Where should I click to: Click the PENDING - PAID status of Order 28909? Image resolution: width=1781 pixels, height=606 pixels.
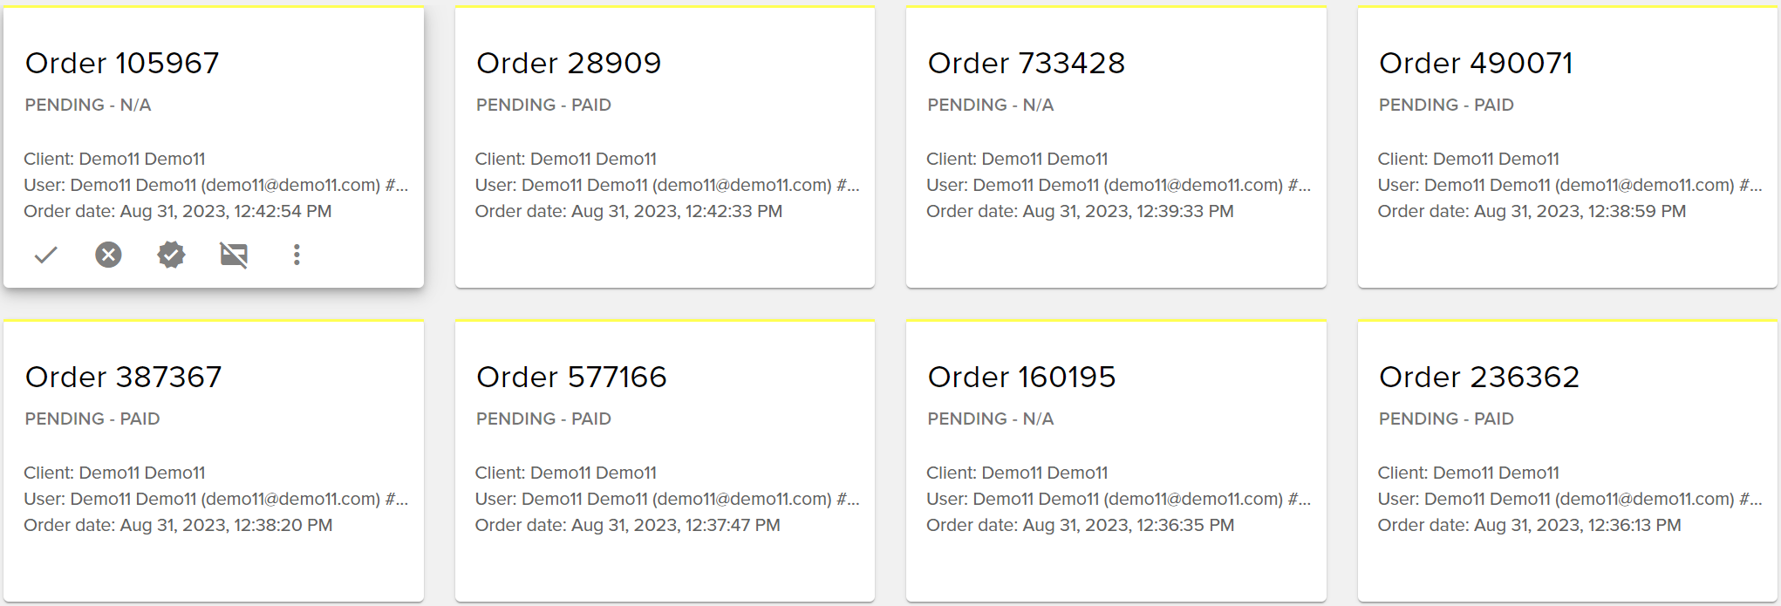pos(543,105)
